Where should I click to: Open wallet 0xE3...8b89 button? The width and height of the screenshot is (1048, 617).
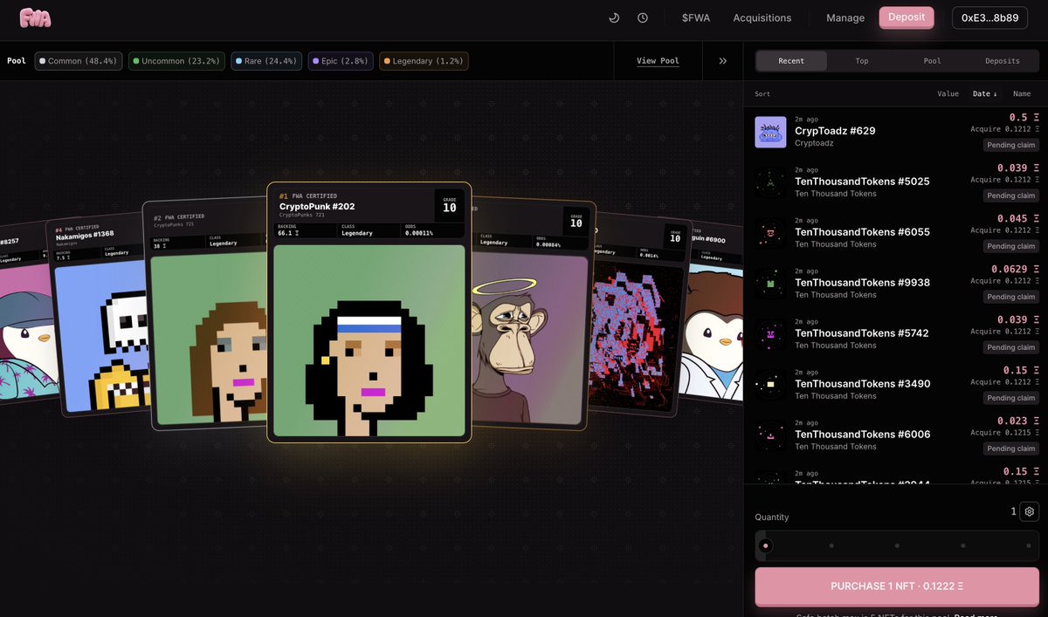989,17
